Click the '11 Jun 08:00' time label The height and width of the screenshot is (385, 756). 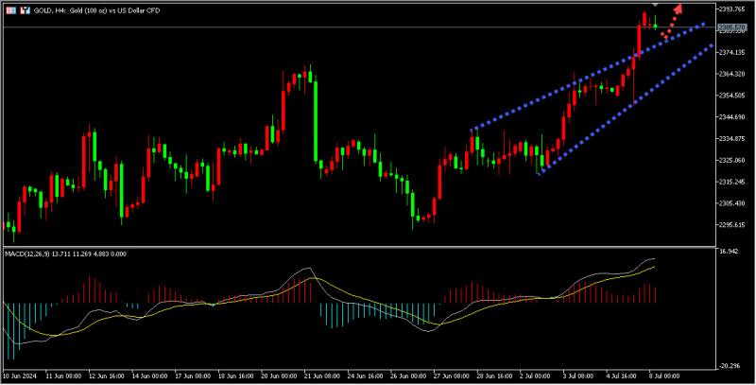point(64,376)
